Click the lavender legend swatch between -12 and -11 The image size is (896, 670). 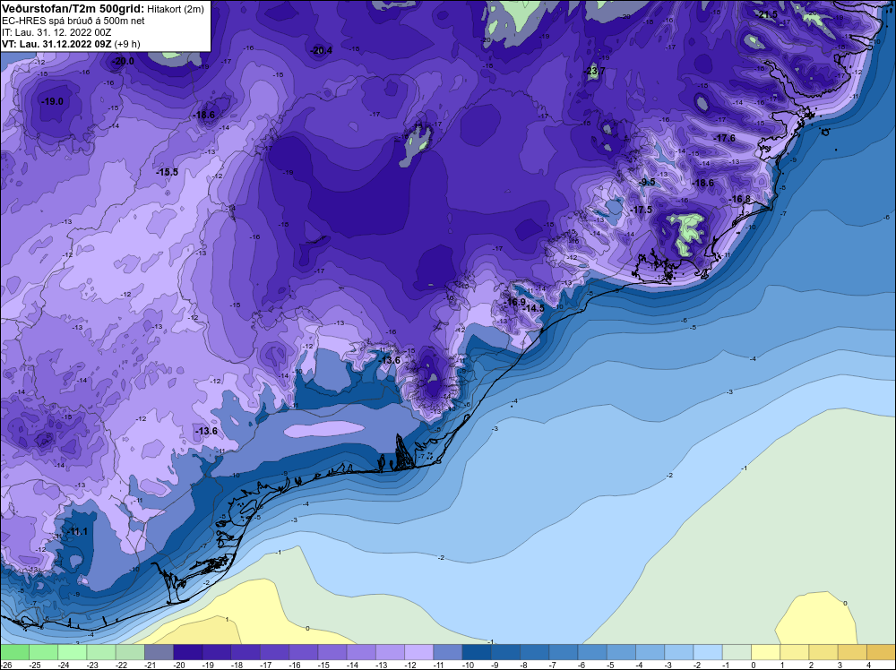[x=418, y=652]
